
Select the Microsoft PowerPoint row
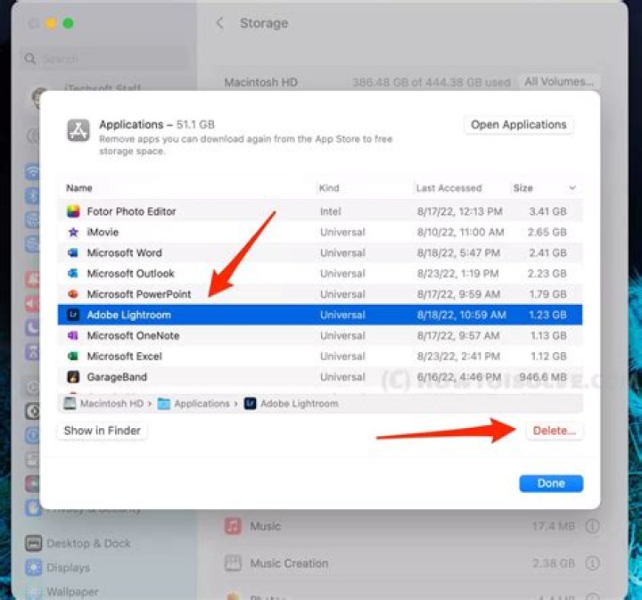pyautogui.click(x=320, y=294)
